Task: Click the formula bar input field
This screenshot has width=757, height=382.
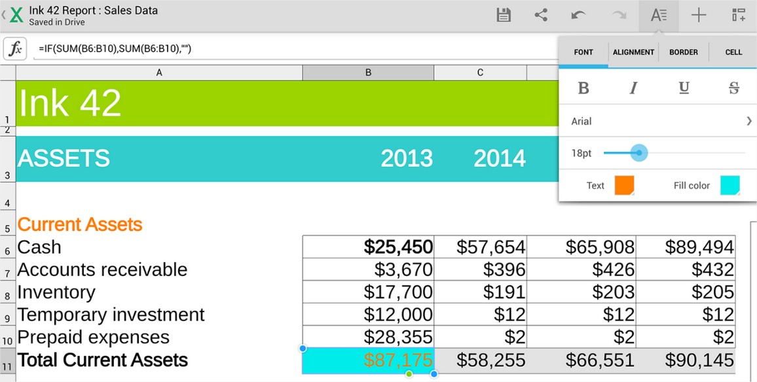Action: coord(295,49)
